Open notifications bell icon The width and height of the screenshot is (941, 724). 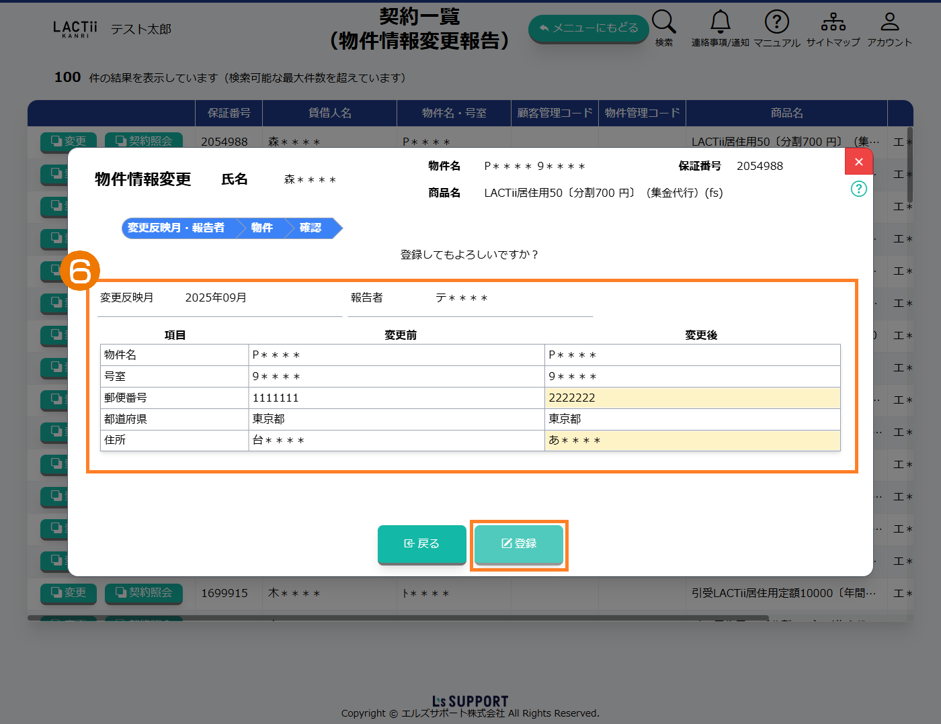coord(720,22)
